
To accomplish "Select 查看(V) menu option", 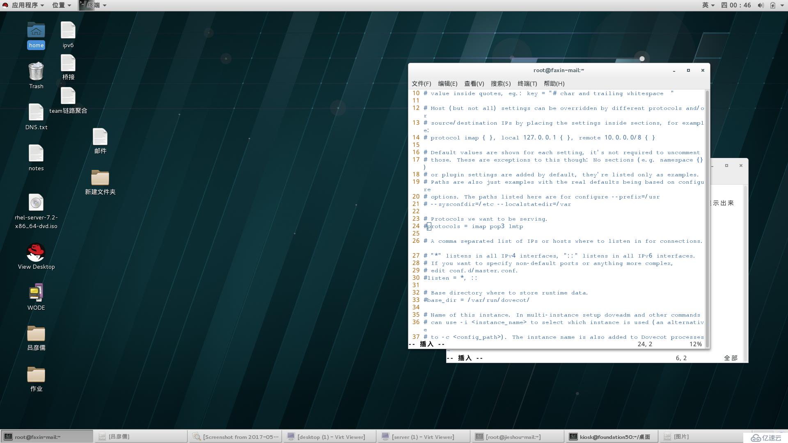I will coord(472,83).
